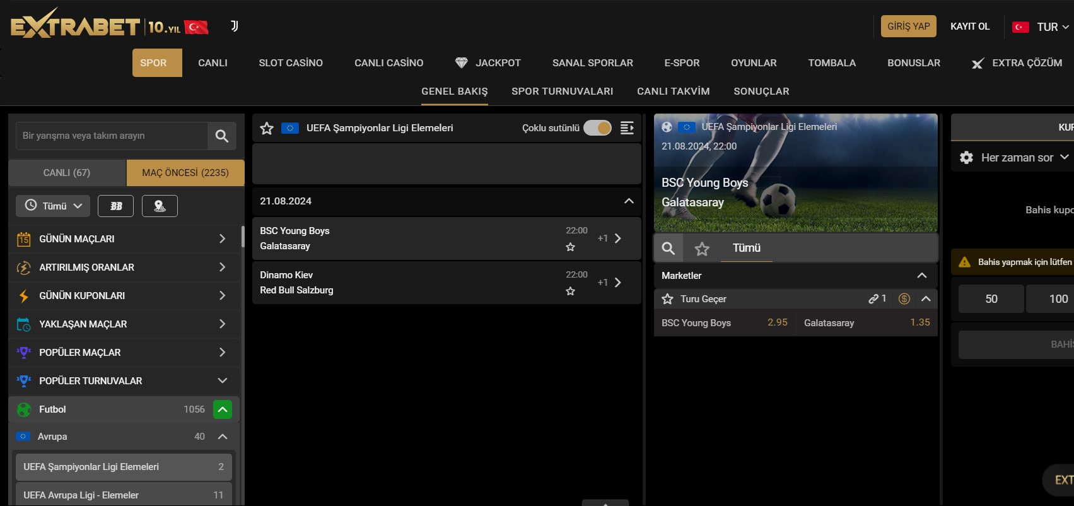The image size is (1074, 506).
Task: Favorite the Dinamo Kiev match
Action: [570, 291]
